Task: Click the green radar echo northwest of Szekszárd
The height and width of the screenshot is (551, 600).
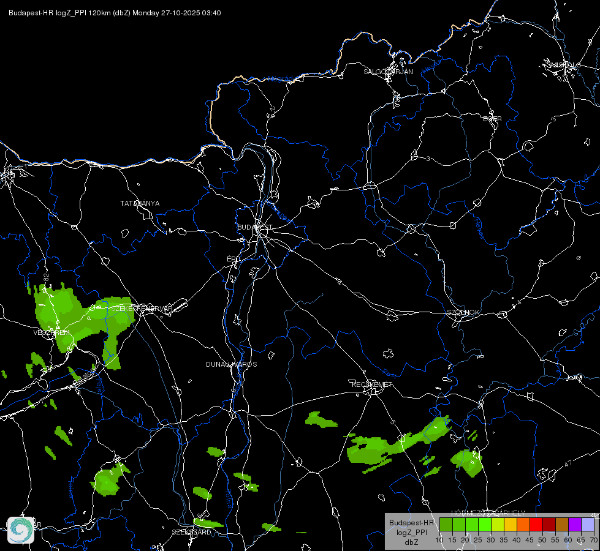Action: [202, 493]
